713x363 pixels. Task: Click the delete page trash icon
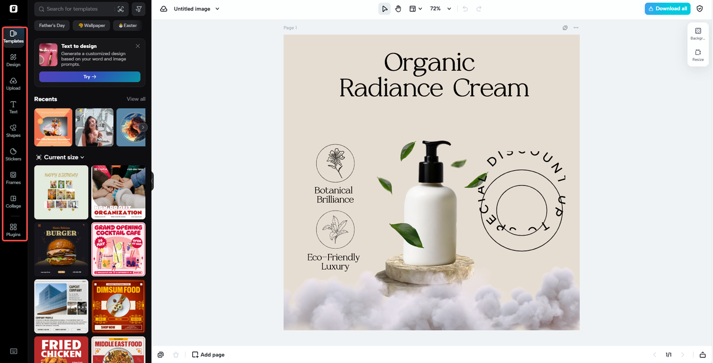(x=176, y=355)
